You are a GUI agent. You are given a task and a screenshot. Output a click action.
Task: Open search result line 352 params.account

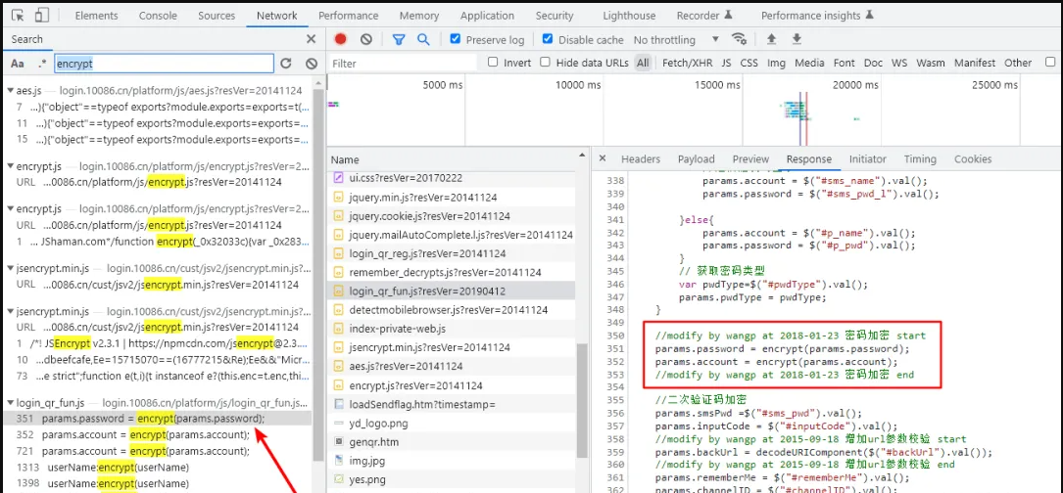[158, 434]
